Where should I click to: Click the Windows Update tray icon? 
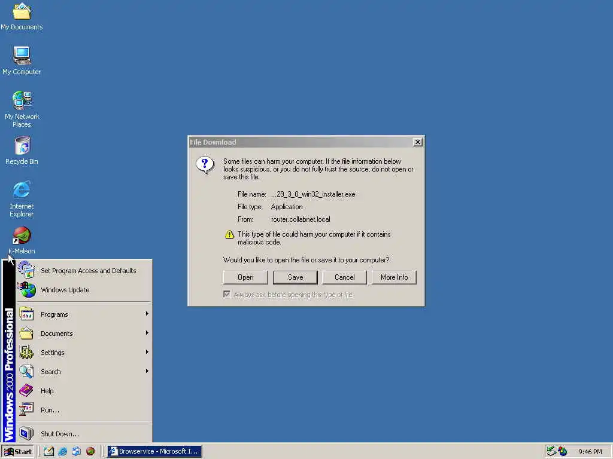point(563,451)
